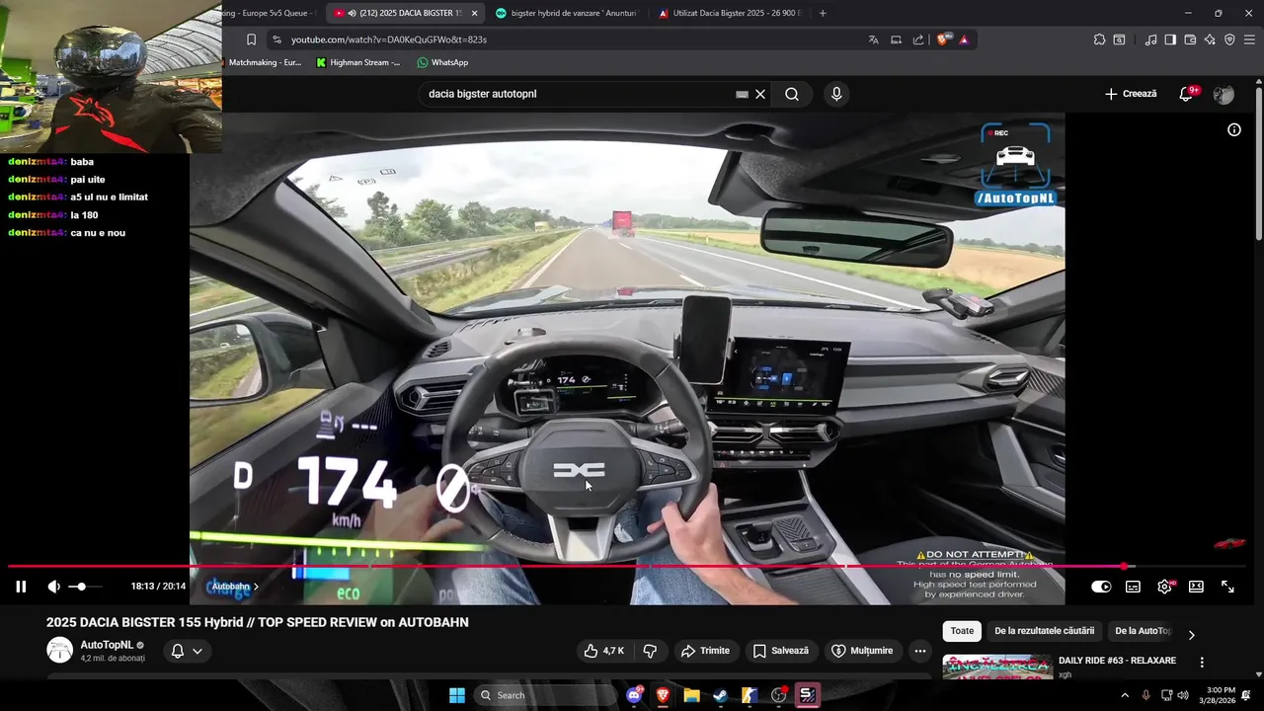Viewport: 1264px width, 711px height.
Task: Enter fullscreen mode
Action: [x=1227, y=587]
